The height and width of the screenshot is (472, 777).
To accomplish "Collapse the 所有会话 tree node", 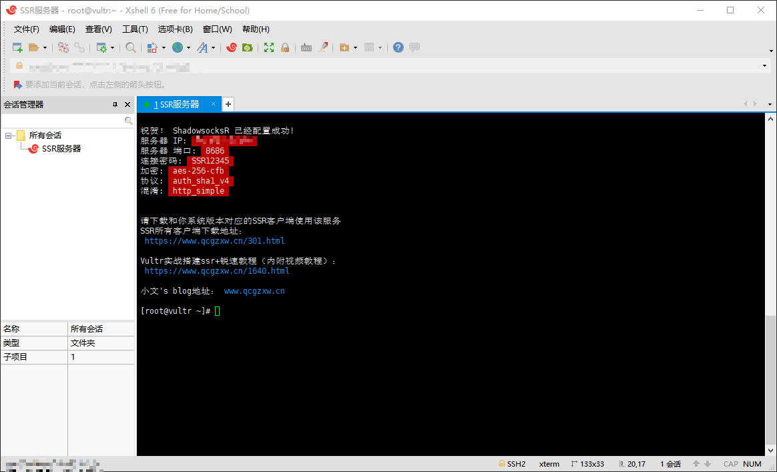I will [8, 136].
